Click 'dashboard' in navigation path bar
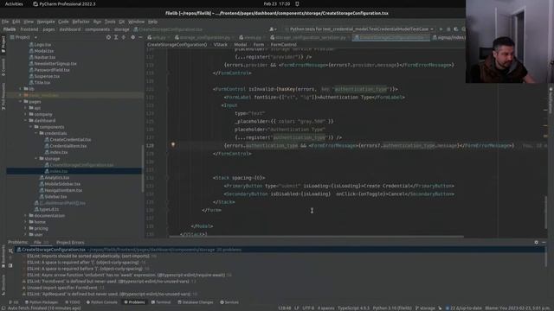The image size is (554, 311). (70, 29)
